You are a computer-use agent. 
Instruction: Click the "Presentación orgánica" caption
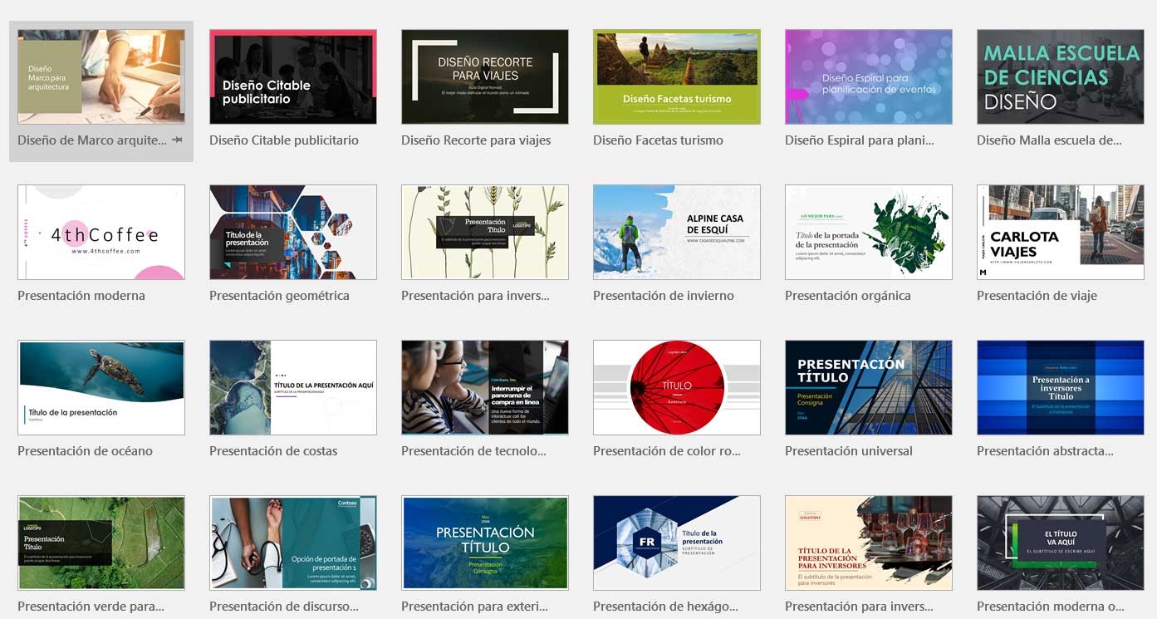pyautogui.click(x=848, y=296)
